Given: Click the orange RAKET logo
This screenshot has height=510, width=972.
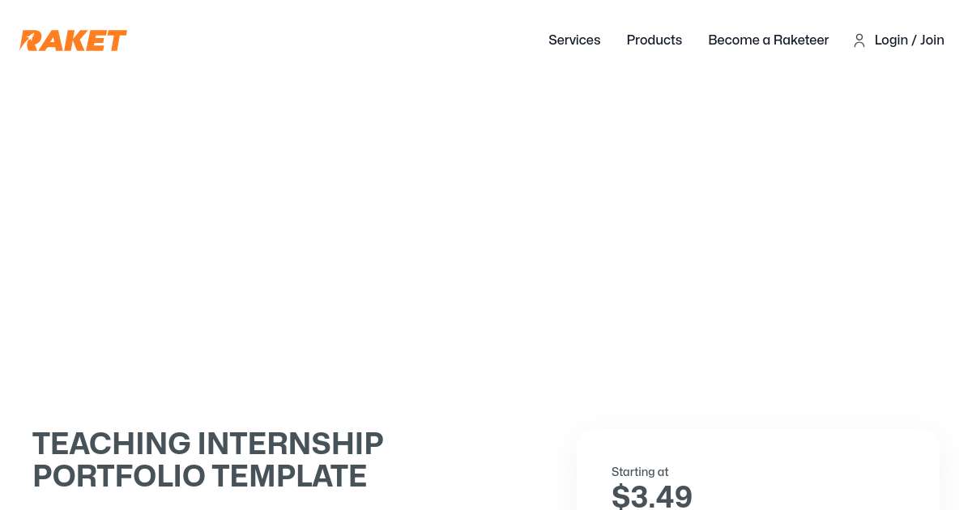Looking at the screenshot, I should click(73, 40).
